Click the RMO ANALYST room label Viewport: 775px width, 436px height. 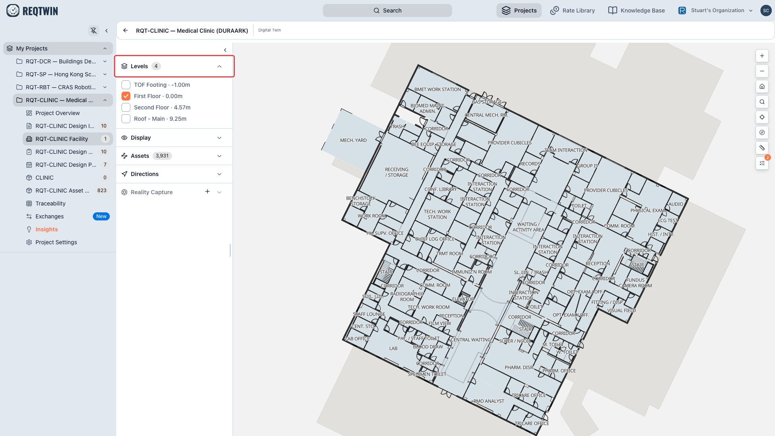pos(488,401)
